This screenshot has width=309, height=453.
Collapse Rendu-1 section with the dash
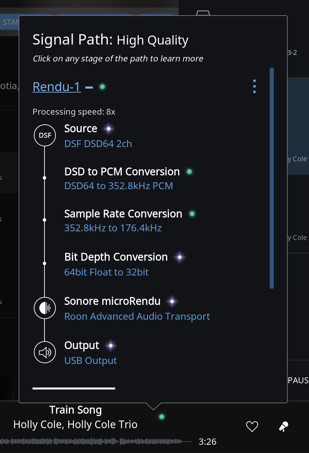click(89, 87)
